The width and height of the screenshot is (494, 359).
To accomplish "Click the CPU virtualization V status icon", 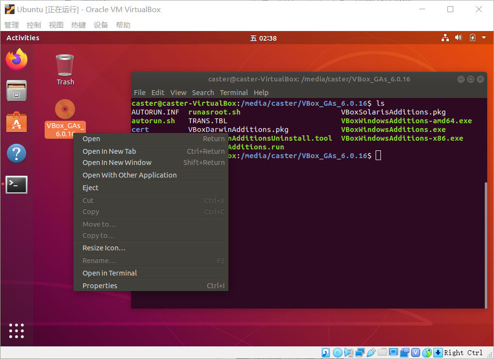I will point(416,353).
